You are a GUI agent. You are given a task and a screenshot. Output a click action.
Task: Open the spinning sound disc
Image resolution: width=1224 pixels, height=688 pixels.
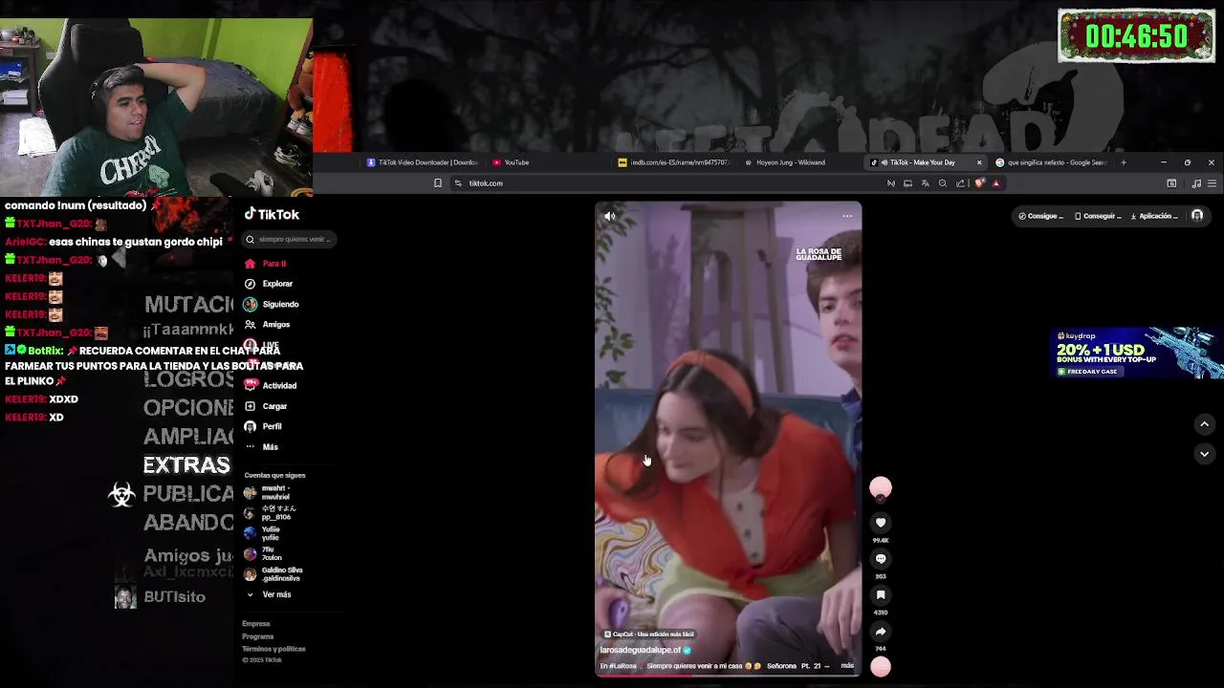click(881, 667)
